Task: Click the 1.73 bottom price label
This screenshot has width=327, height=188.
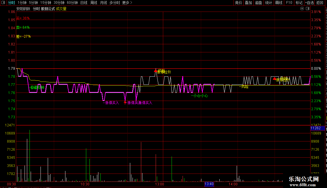Action: (x=12, y=117)
